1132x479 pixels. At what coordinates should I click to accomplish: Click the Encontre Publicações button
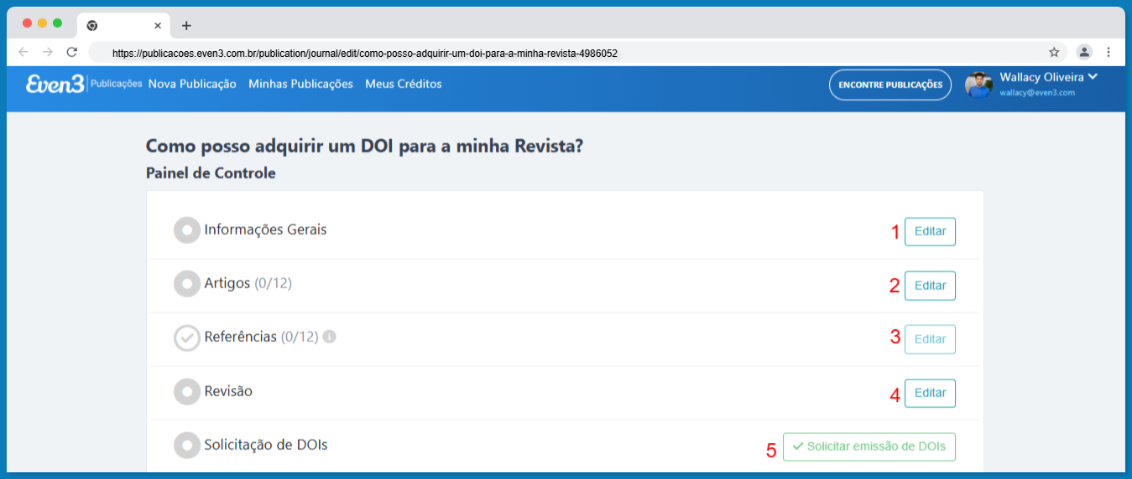click(x=890, y=85)
